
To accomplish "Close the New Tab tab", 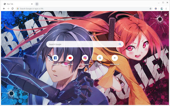I will pos(32,4).
